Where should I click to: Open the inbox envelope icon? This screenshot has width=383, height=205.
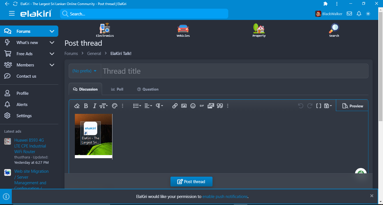click(349, 14)
